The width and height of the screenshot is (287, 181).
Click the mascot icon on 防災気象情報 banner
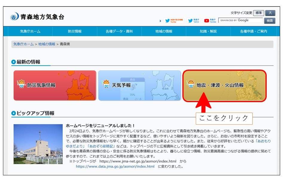(21, 84)
